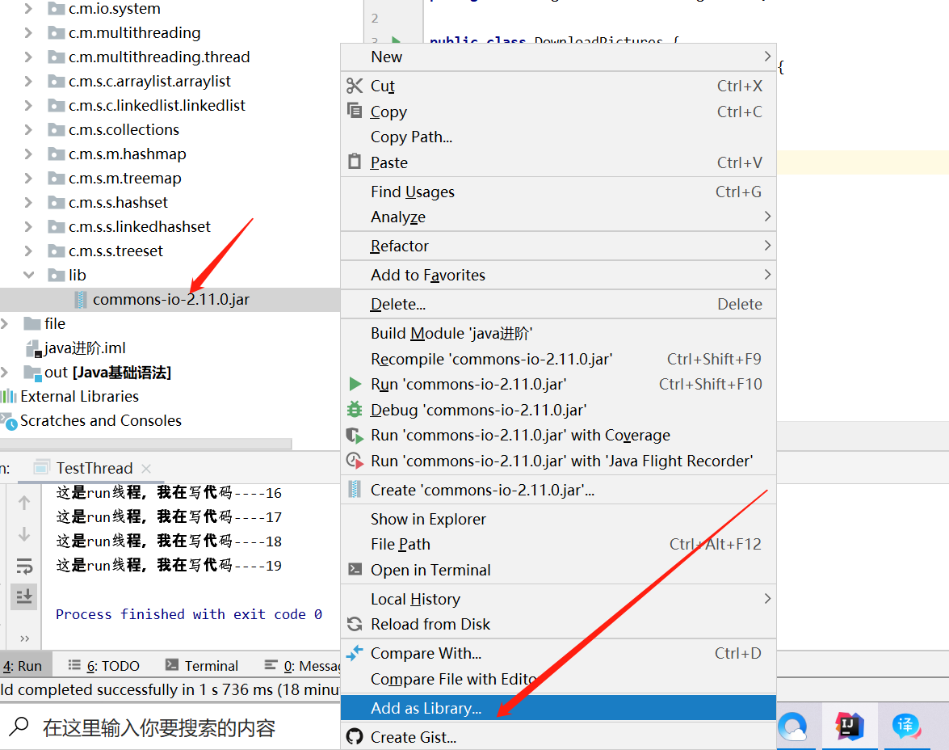Click the project tree horizontal scrollbar
Image resolution: width=949 pixels, height=750 pixels.
[x=146, y=444]
